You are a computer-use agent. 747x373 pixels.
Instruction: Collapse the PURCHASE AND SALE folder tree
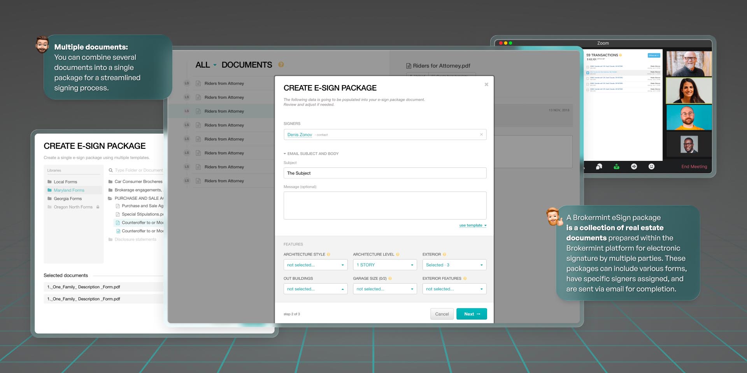[x=110, y=198]
